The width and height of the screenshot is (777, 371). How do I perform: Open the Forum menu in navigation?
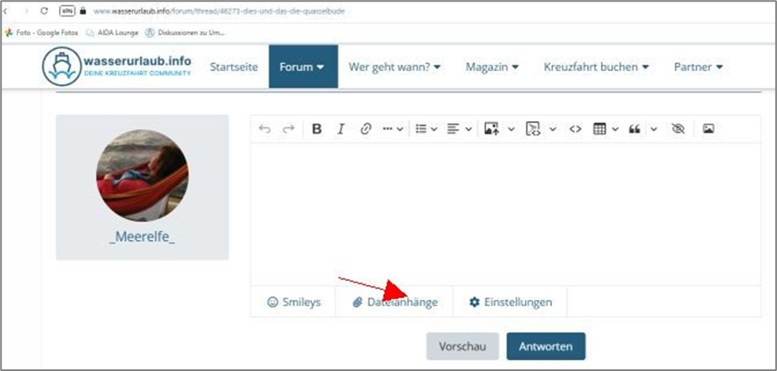(x=302, y=66)
